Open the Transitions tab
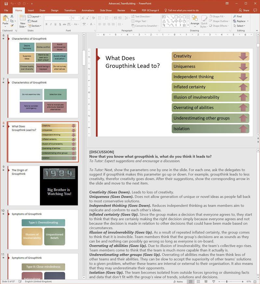Viewport: 260px width, 284px height. click(x=70, y=10)
